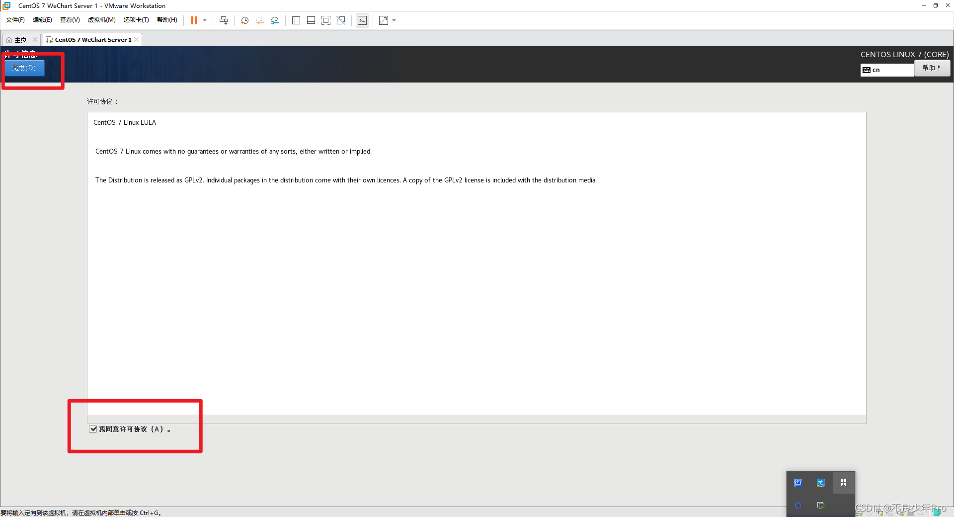Click the CENTOS LINUX 7 (CORE) title
The image size is (954, 517).
[x=904, y=55]
